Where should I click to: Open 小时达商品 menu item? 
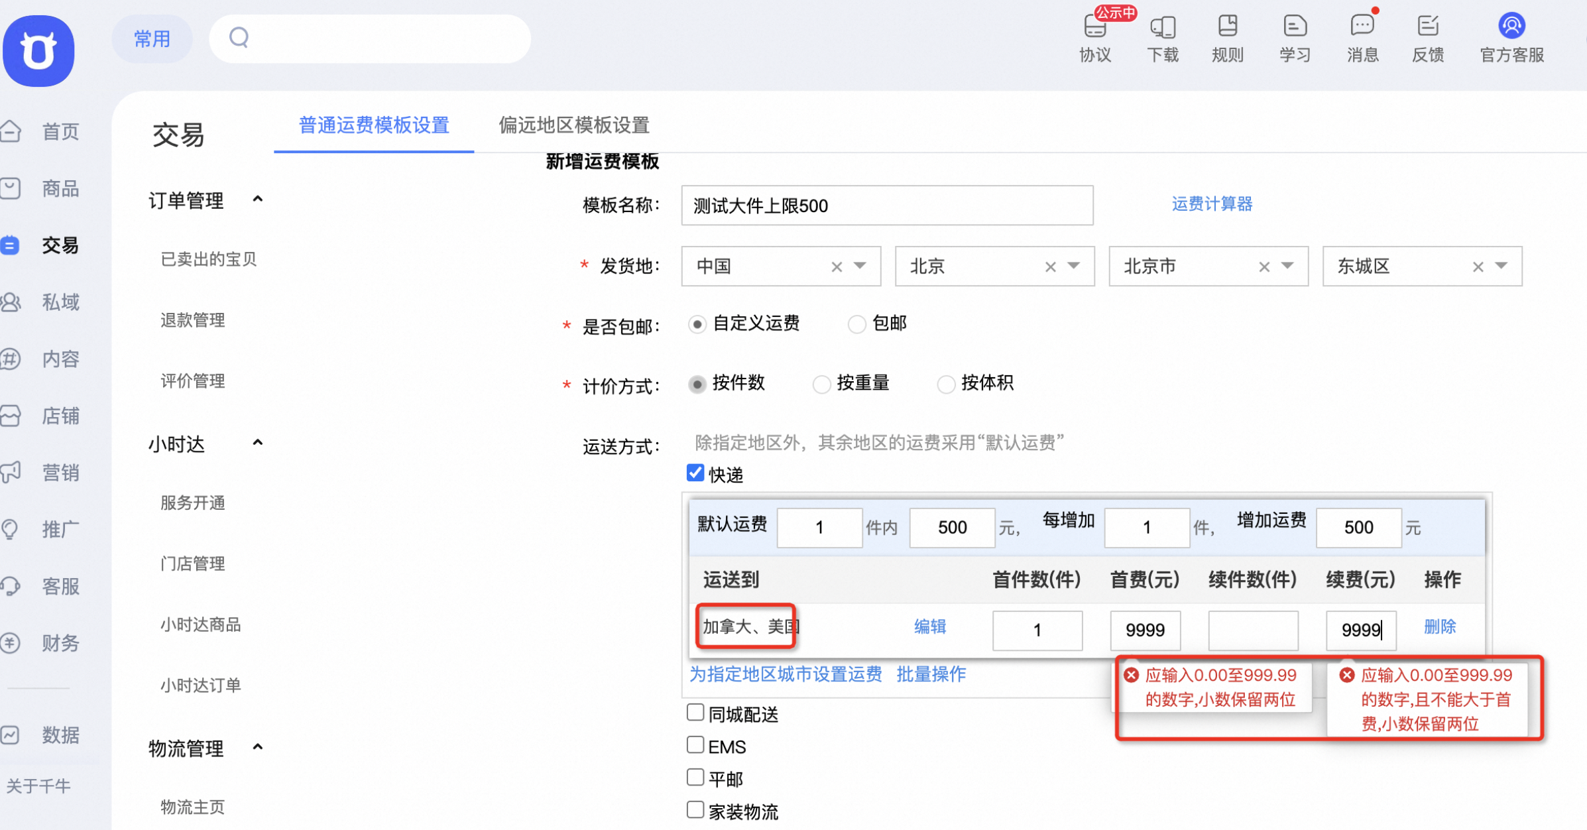point(200,624)
